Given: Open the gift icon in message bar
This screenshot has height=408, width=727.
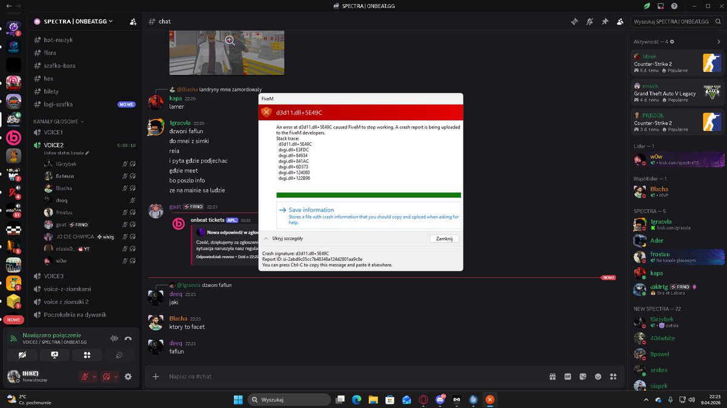Looking at the screenshot, I should [553, 377].
